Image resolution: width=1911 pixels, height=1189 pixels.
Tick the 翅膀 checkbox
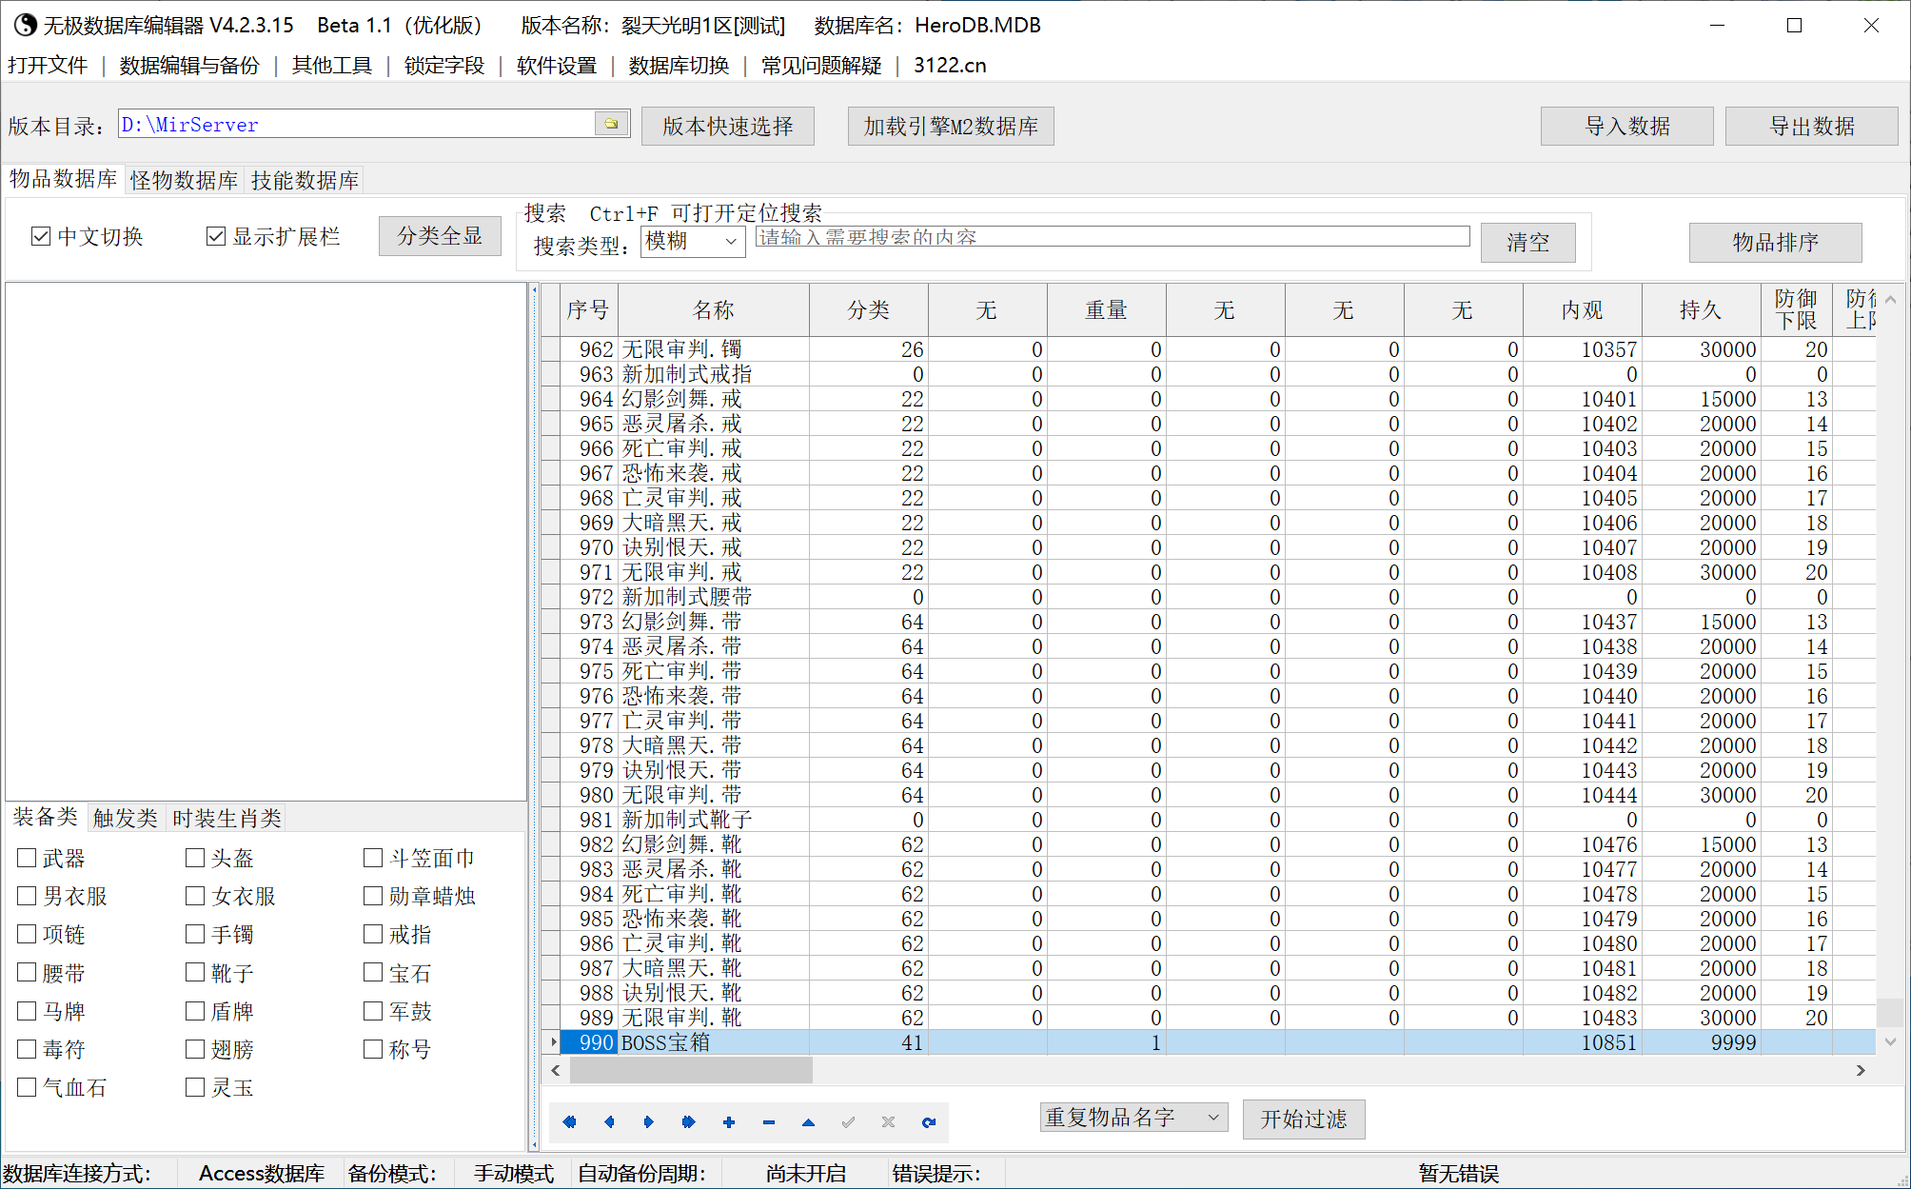click(x=195, y=1048)
